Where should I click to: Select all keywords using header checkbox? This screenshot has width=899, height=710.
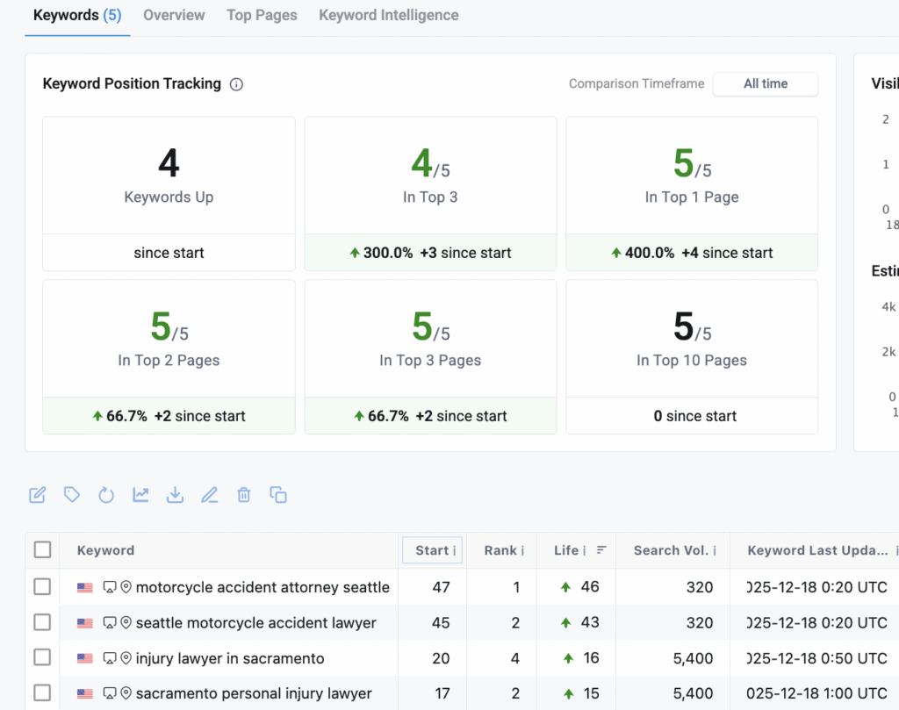click(42, 549)
